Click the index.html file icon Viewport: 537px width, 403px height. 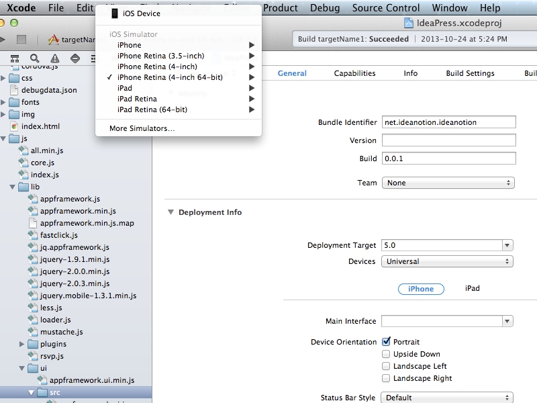coord(14,126)
